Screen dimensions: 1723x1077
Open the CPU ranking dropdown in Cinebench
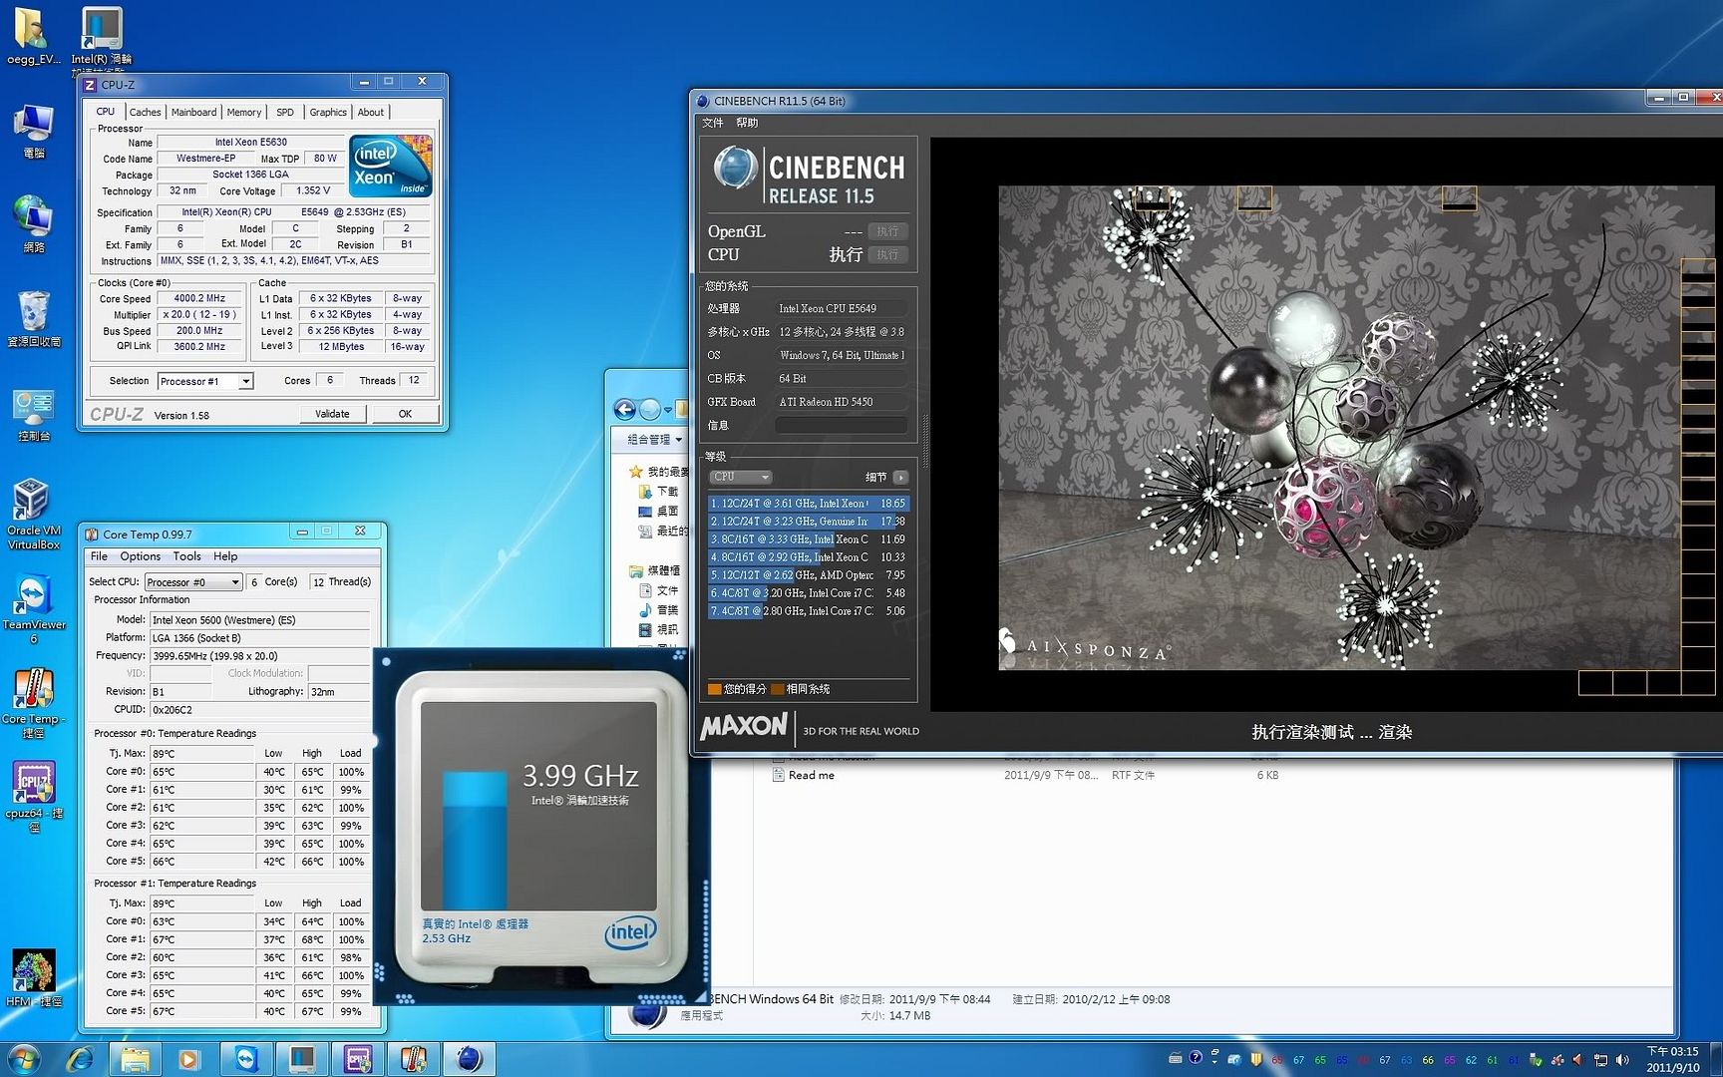(x=741, y=478)
